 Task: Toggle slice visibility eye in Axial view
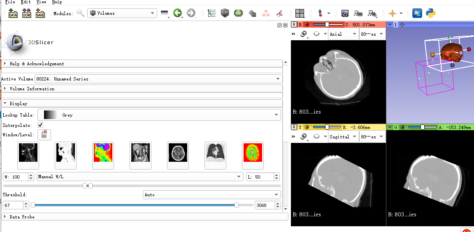click(316, 34)
